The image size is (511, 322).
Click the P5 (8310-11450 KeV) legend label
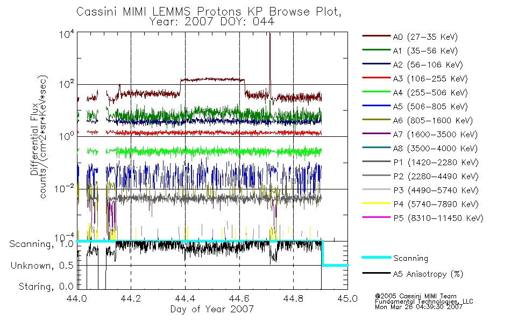point(438,218)
